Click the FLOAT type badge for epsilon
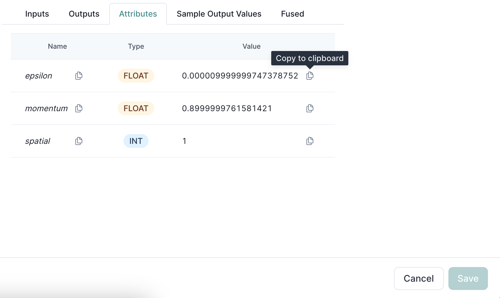 click(x=136, y=76)
